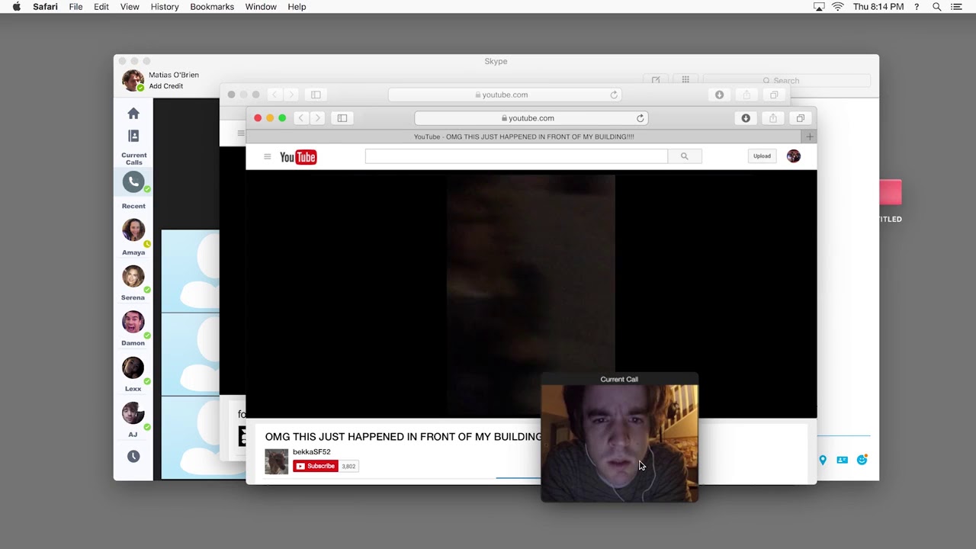This screenshot has width=976, height=549.
Task: Open the Window menu
Action: tap(261, 7)
